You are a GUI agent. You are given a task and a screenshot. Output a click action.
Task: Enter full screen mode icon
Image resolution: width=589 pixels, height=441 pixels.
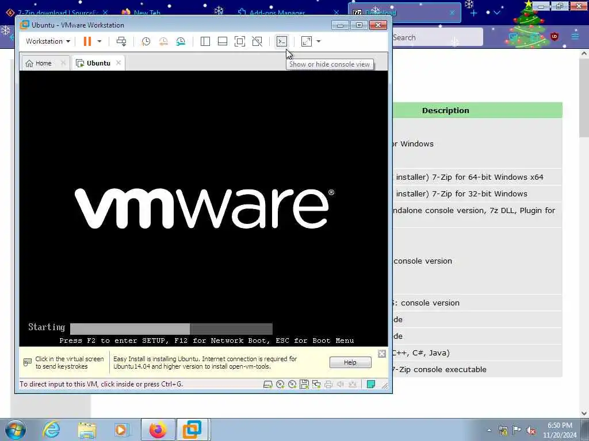[240, 41]
